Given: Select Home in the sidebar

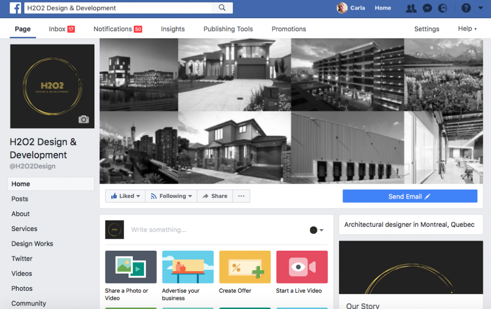Looking at the screenshot, I should (51, 184).
